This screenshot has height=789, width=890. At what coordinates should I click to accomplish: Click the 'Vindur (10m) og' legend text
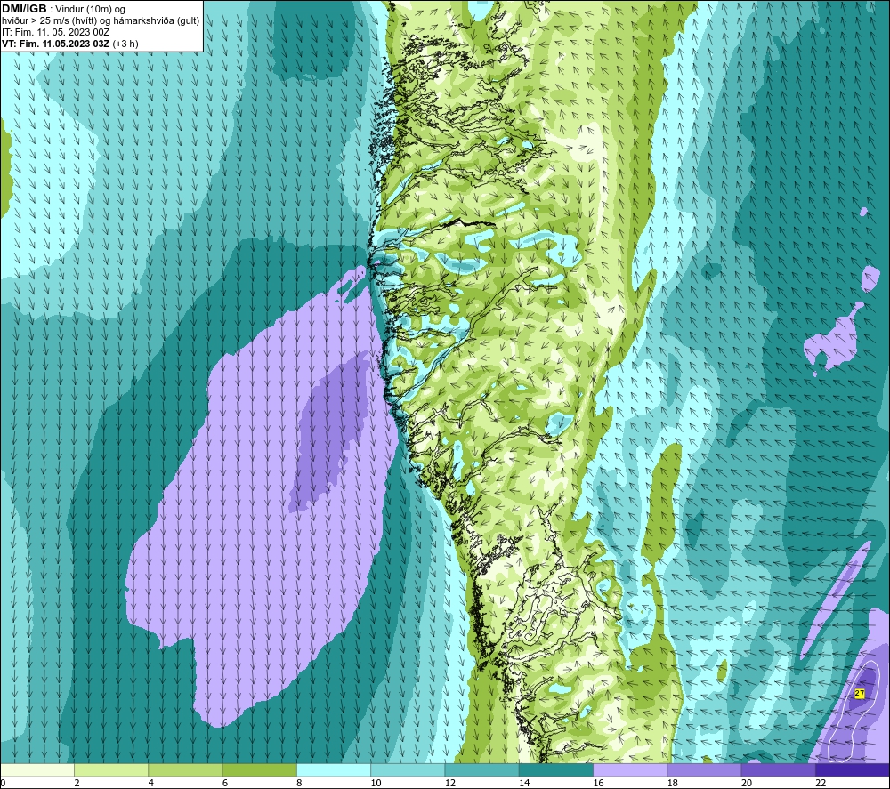[x=90, y=9]
